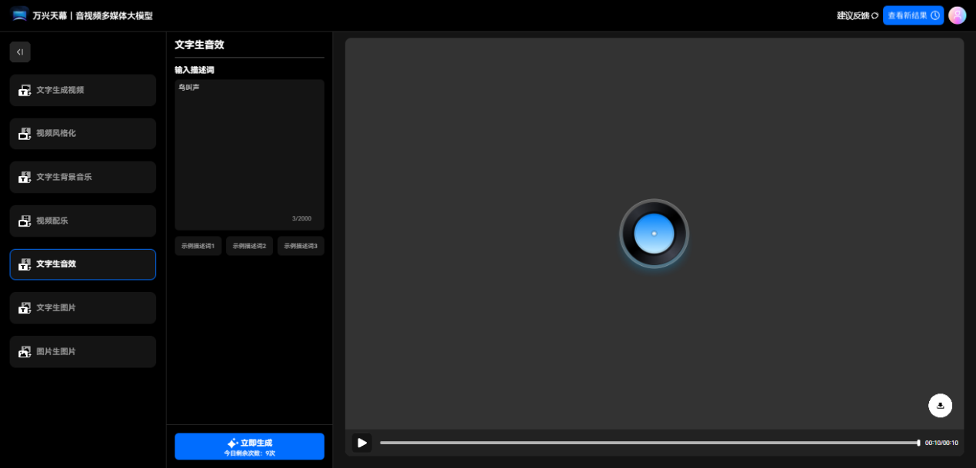Click the 00:10/00:10 time display

(x=941, y=443)
